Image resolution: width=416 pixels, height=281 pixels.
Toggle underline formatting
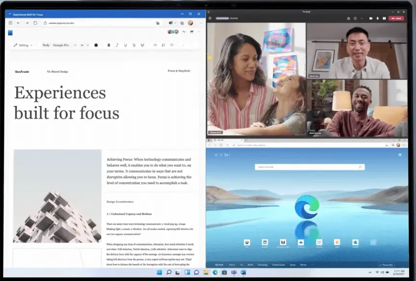pos(125,45)
